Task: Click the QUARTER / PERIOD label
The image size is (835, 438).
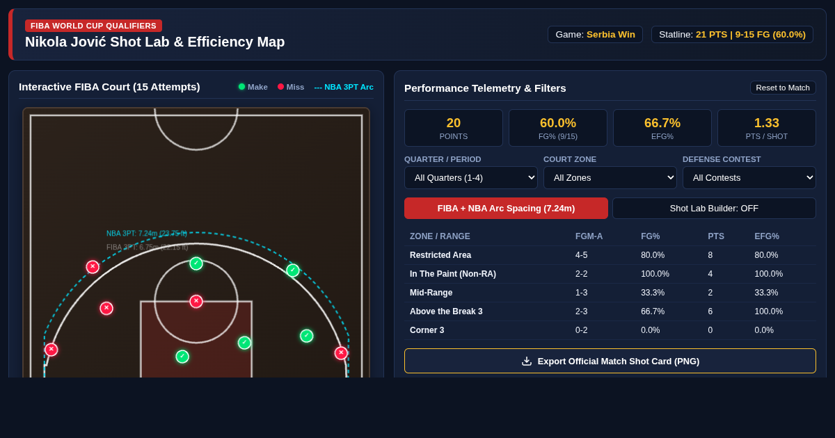Action: click(x=443, y=159)
